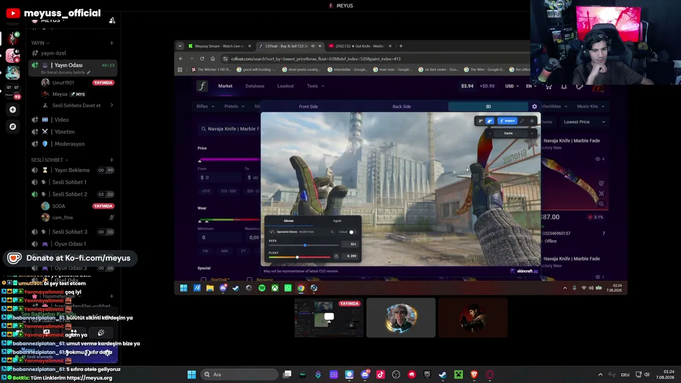Select the FT wear filter button
This screenshot has width=681, height=383.
pyautogui.click(x=244, y=251)
